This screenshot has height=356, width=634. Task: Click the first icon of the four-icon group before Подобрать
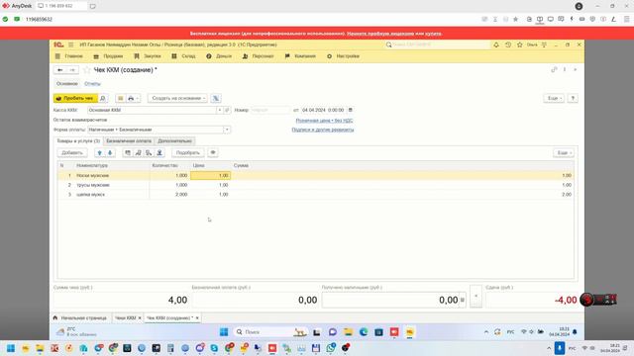click(128, 152)
